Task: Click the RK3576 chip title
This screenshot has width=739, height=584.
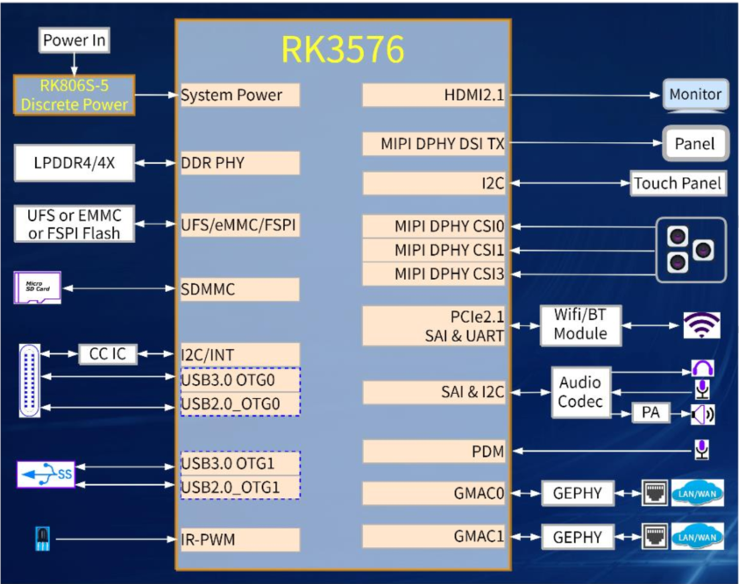Action: [x=343, y=49]
